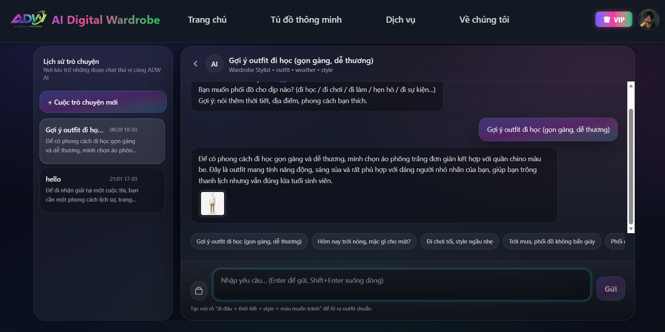Go to Tủ đồ thông minh
The image size is (665, 332).
(x=306, y=20)
